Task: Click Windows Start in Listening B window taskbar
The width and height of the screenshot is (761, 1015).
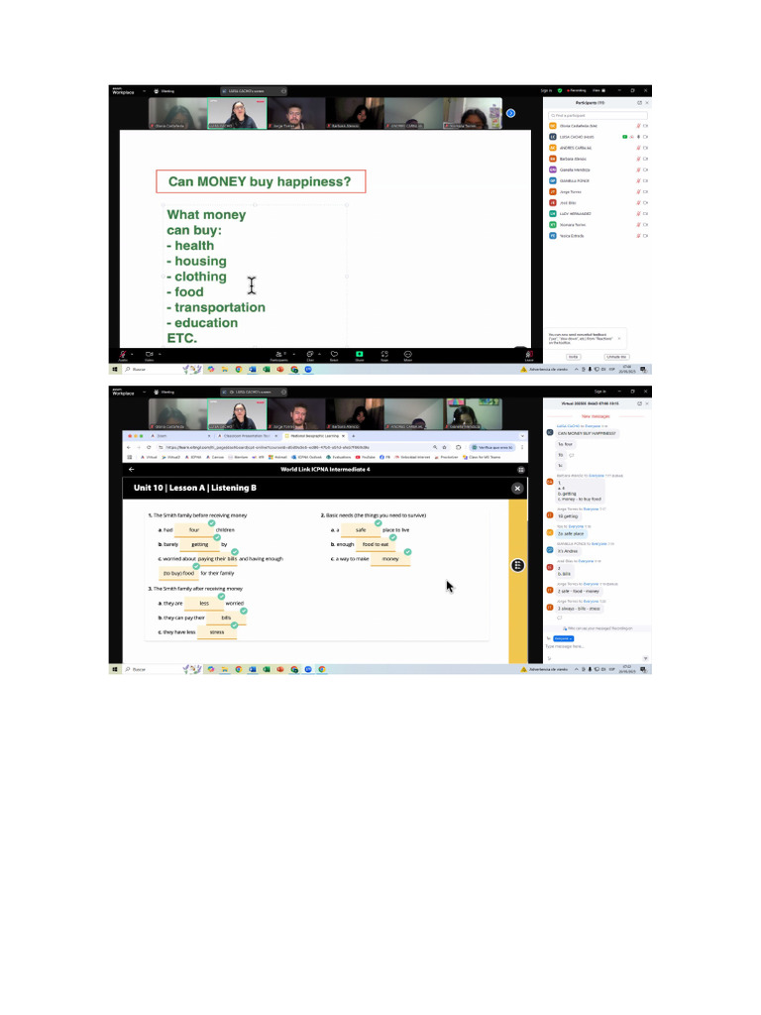Action: [x=115, y=669]
